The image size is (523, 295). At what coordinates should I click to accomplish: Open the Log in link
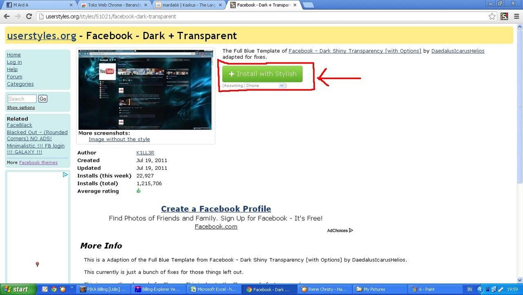(14, 62)
